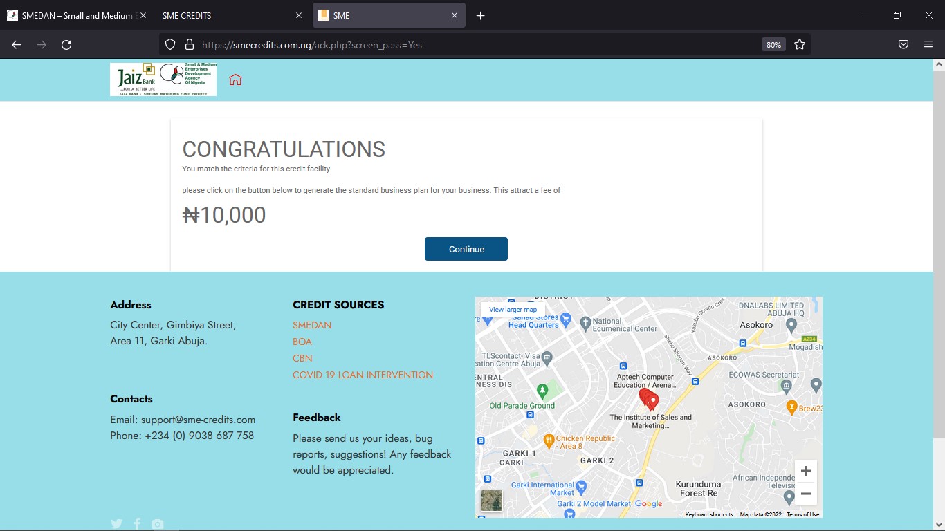Open the Pocket save icon
Screen dimensions: 945x531
click(903, 45)
